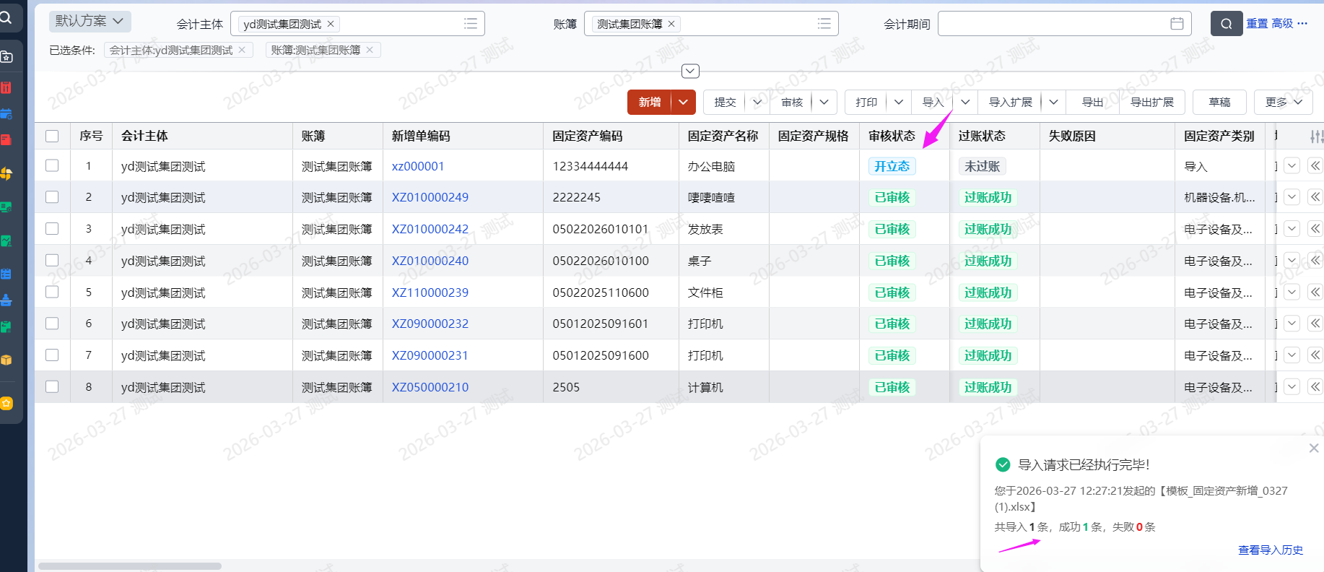Click 查看导入历史 link
1324x572 pixels.
tap(1270, 550)
